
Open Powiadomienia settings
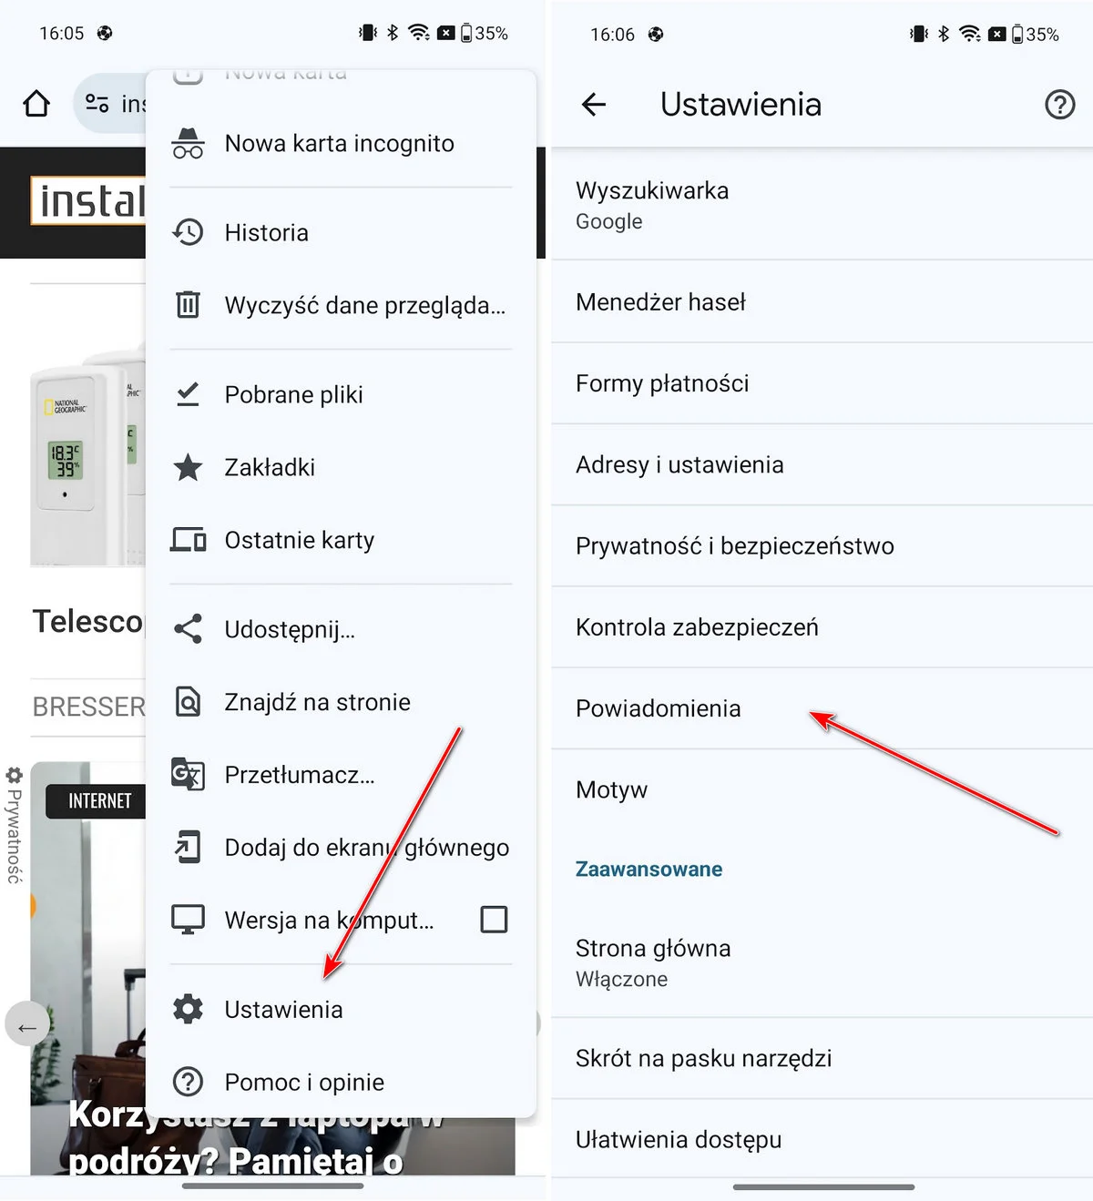click(658, 708)
